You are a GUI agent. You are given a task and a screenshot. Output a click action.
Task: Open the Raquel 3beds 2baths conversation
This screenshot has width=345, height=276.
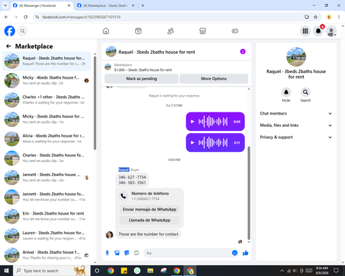46,61
